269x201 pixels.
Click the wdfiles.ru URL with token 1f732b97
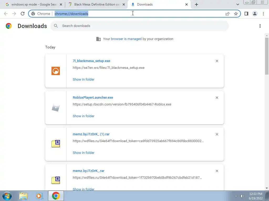[x=137, y=178]
